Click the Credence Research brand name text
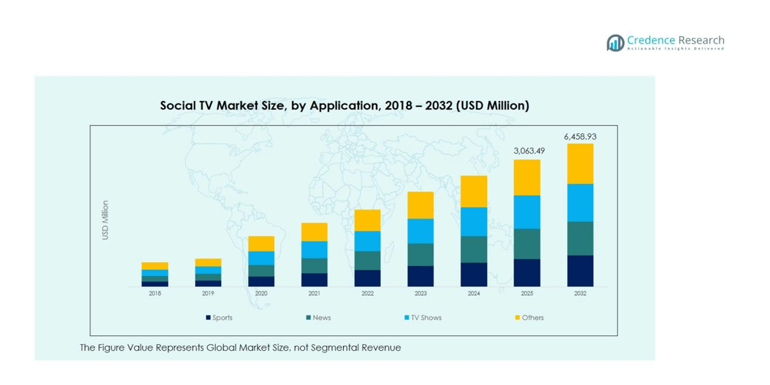 (x=675, y=40)
